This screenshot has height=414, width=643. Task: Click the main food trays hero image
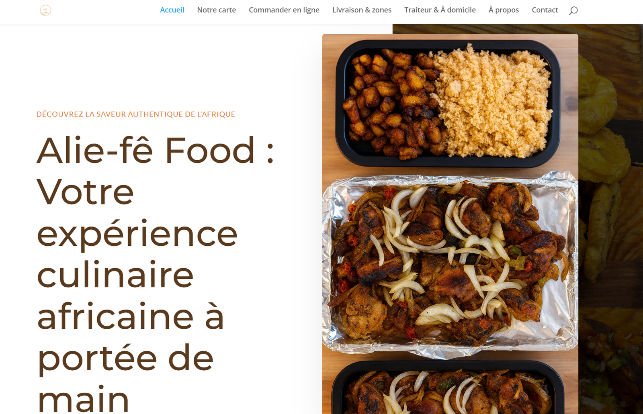coord(450,224)
